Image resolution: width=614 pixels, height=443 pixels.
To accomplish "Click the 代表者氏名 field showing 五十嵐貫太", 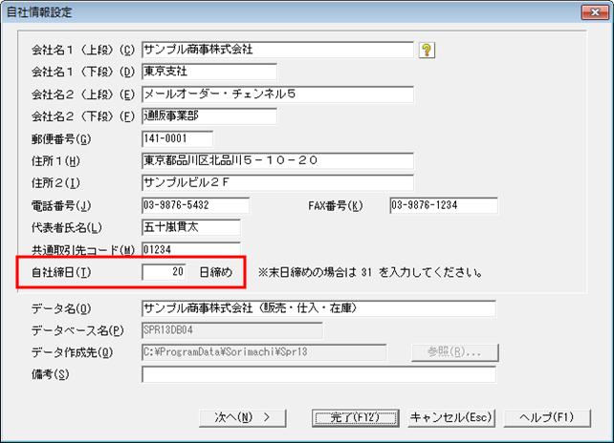I will click(191, 227).
